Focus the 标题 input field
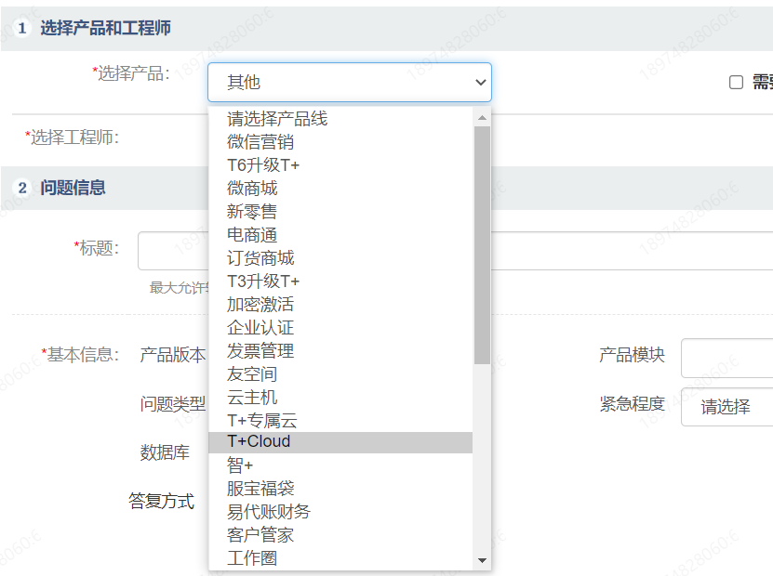Screen dimensions: 773x576 click(x=456, y=251)
